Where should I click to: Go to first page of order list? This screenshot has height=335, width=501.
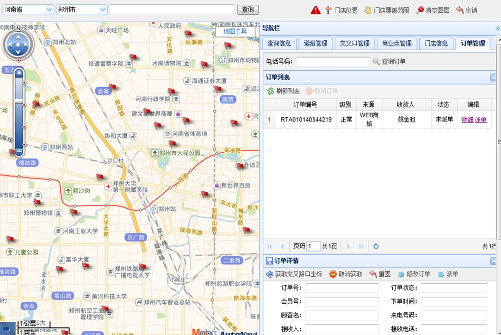coord(270,246)
